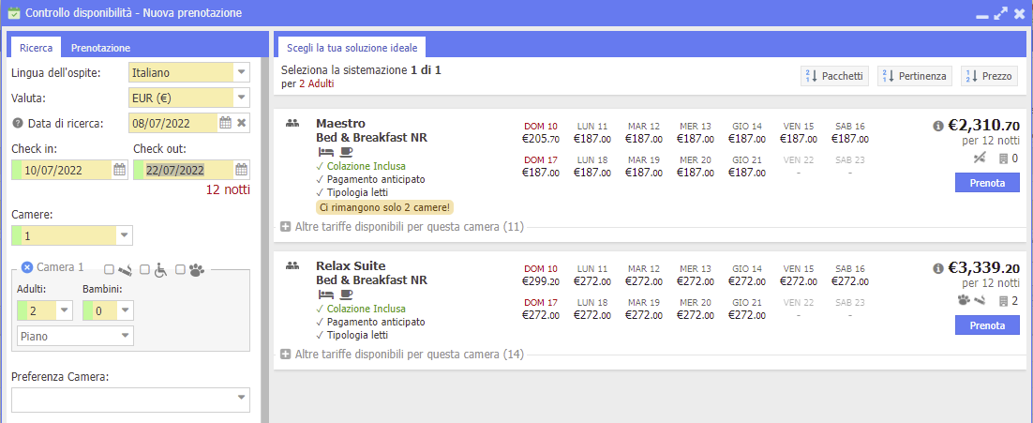Screen dimensions: 1033x423
Task: Open the Check out calendar picker
Action: click(241, 170)
